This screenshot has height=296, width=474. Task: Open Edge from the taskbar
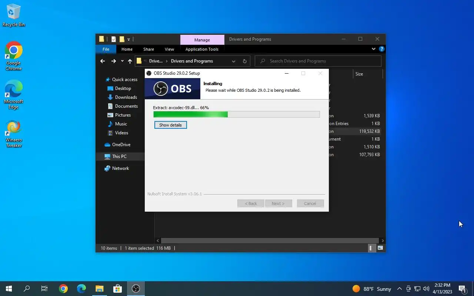tap(81, 289)
